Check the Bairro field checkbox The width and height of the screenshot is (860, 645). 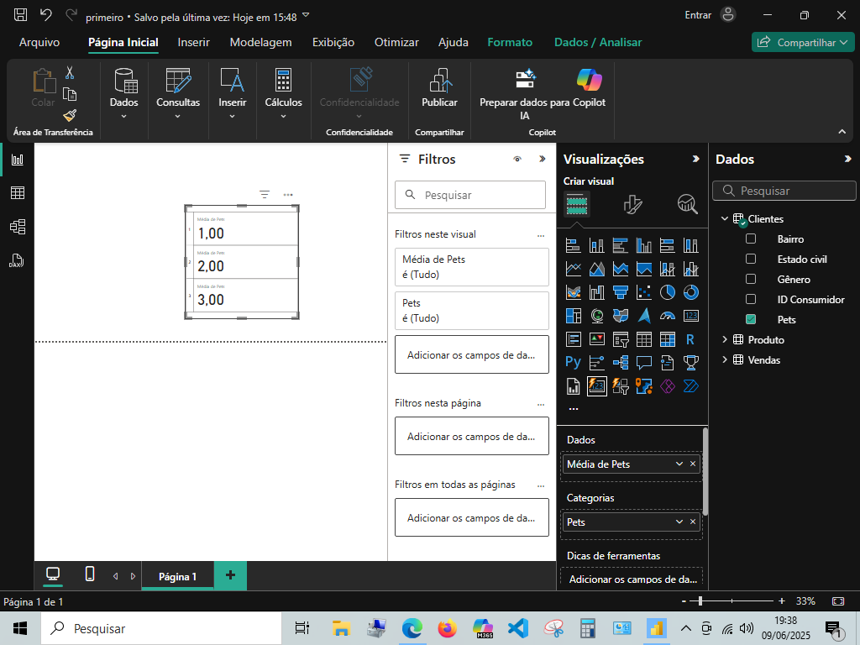click(751, 239)
